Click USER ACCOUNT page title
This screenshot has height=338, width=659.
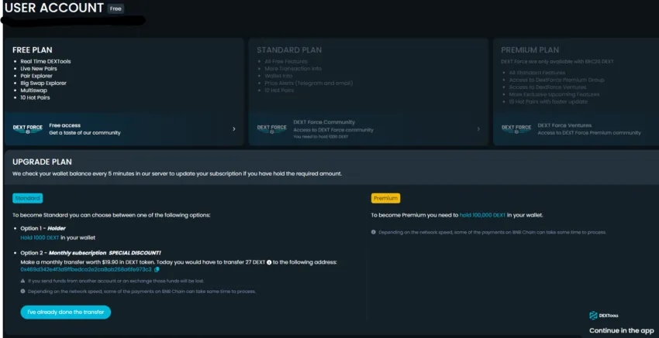[x=53, y=8]
